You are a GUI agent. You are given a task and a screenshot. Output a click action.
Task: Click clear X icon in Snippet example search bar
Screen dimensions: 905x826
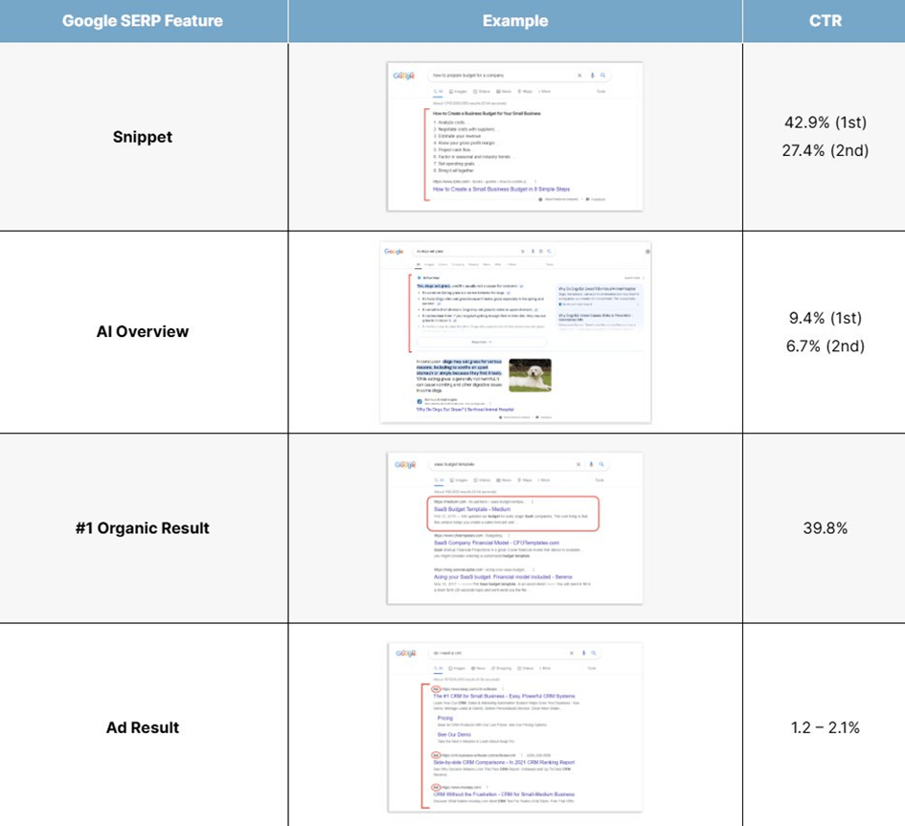(579, 76)
